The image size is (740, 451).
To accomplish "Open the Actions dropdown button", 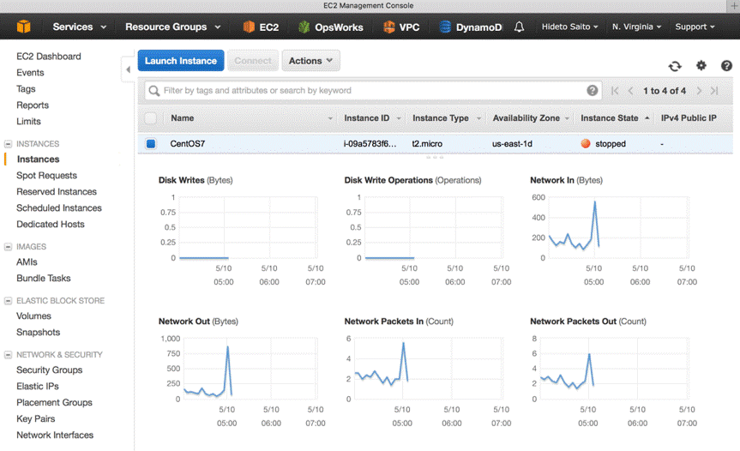I will pyautogui.click(x=310, y=61).
